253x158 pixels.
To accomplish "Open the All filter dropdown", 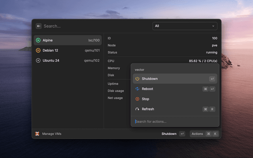I will [185, 26].
